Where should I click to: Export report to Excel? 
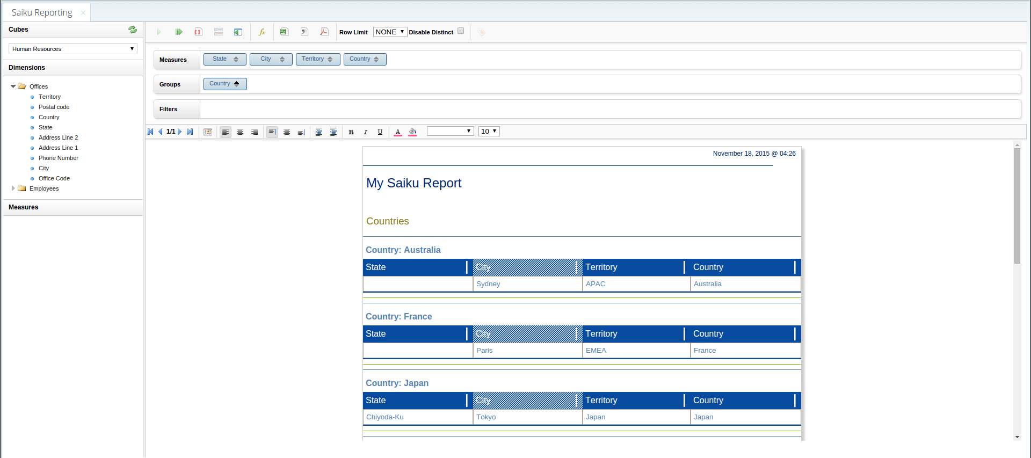coord(284,32)
